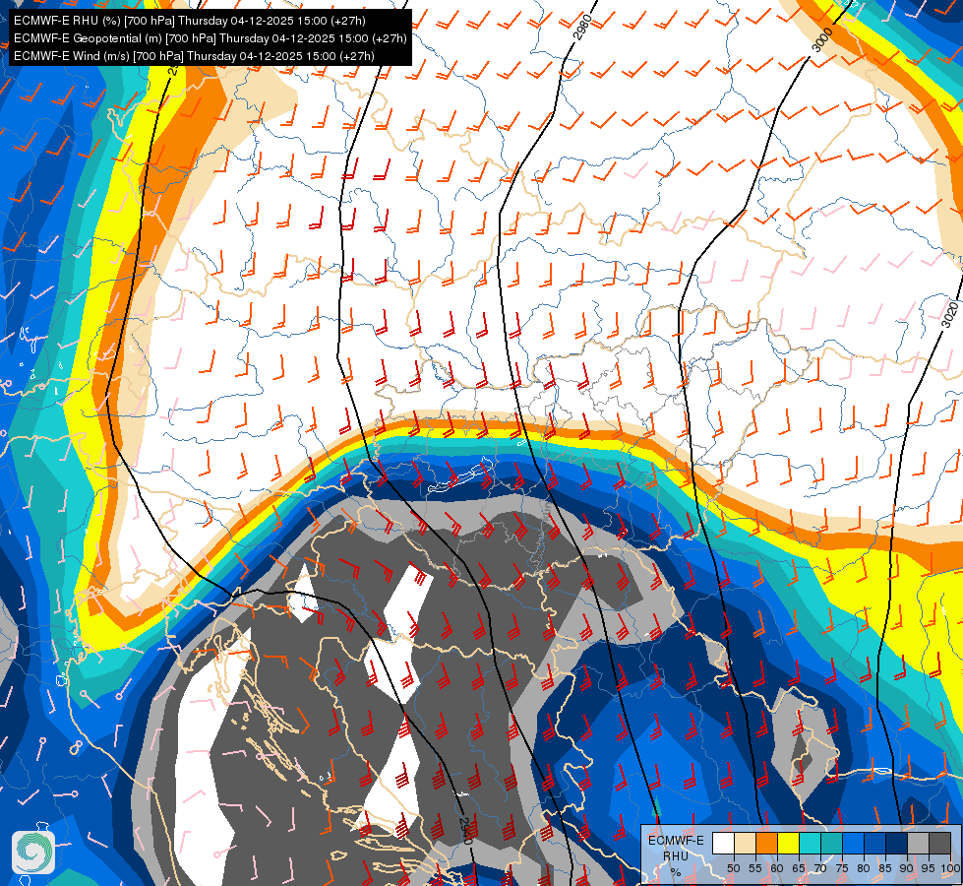Select the beige 50–55 legend swatch

(x=745, y=843)
